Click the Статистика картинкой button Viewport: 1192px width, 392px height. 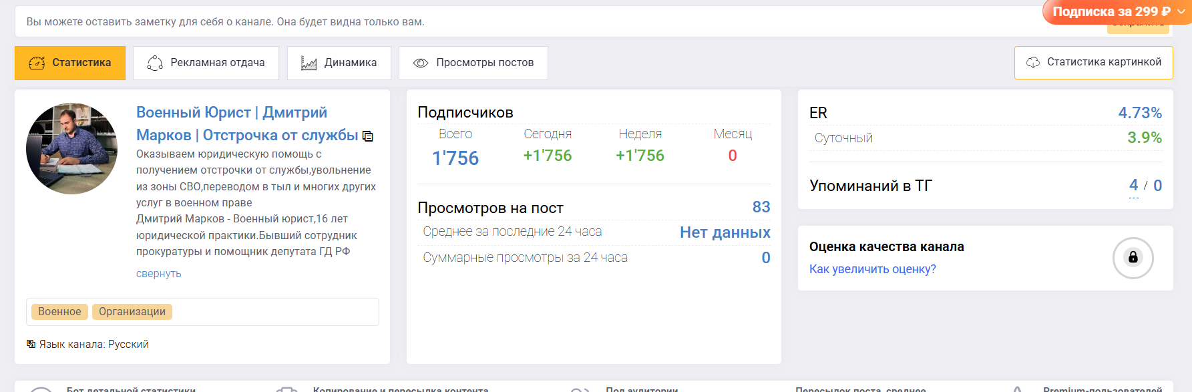[1093, 63]
